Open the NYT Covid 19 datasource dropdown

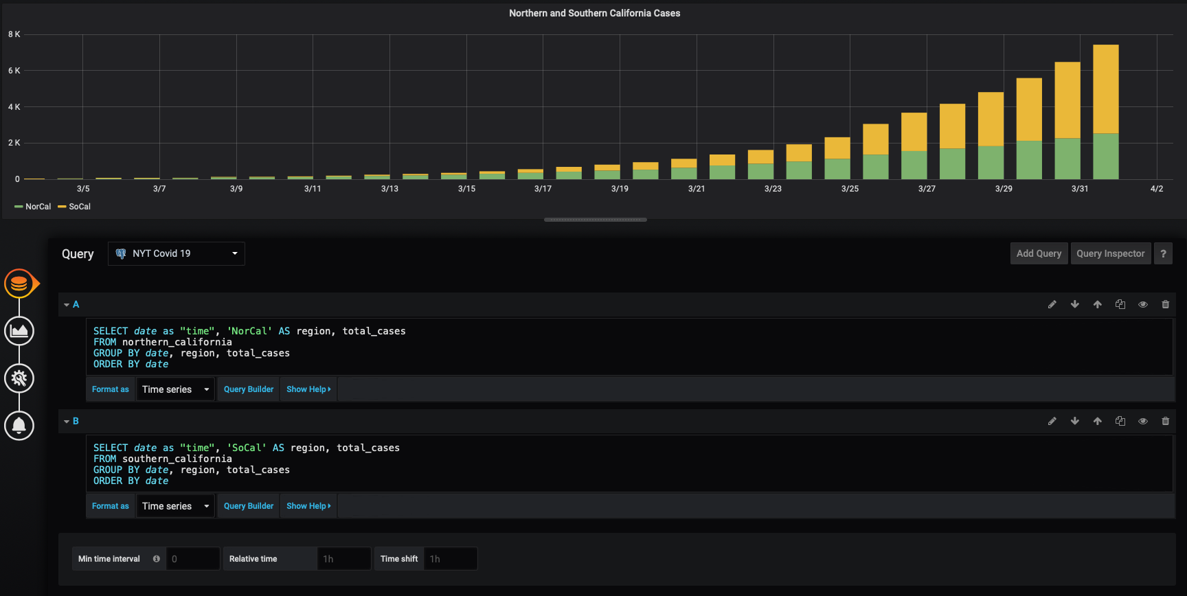click(x=177, y=253)
